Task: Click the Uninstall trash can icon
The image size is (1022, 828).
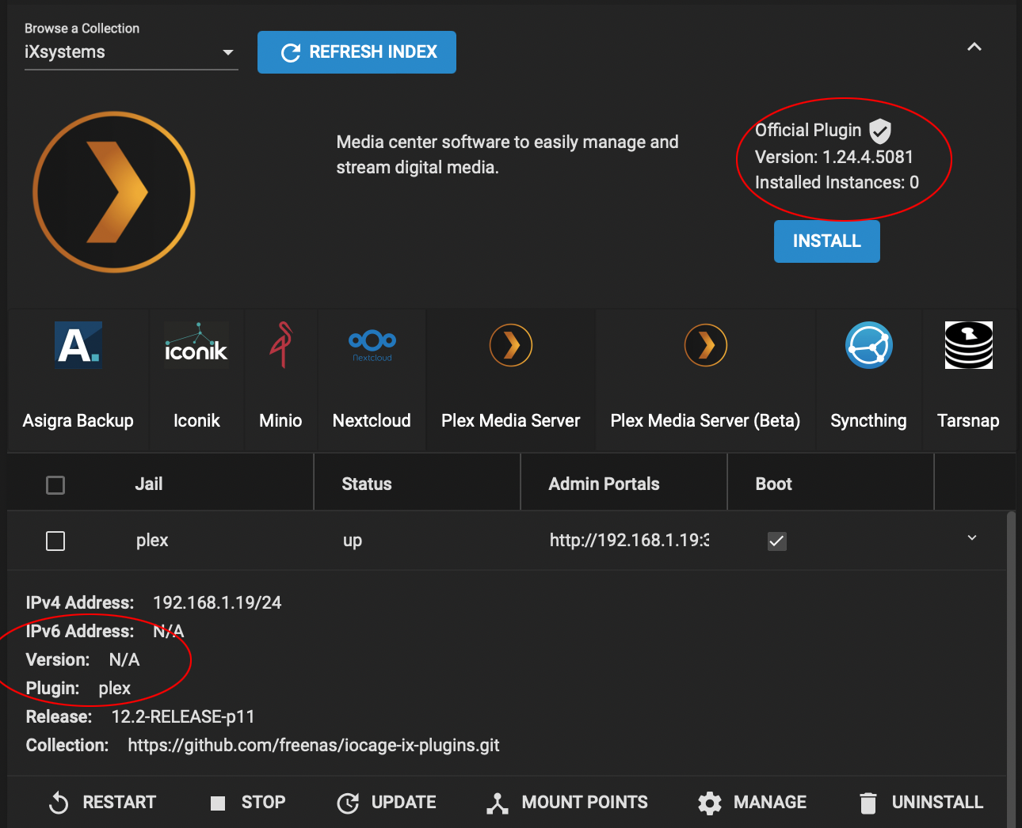Action: click(868, 803)
